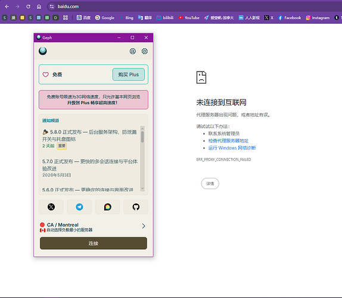Click the 连接 connect button
The height and width of the screenshot is (298, 342).
point(94,243)
